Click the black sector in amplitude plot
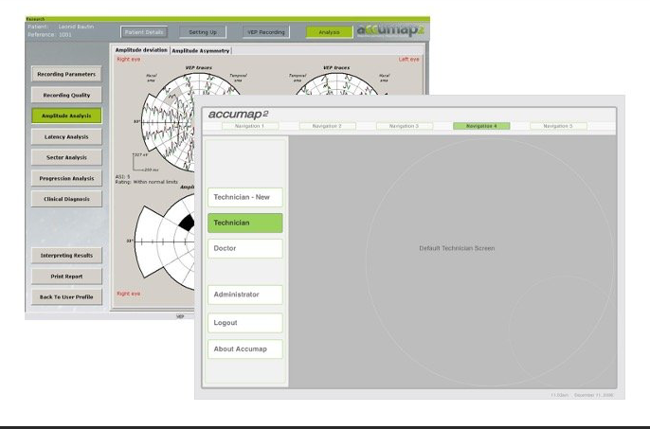650x429 pixels. coord(187,223)
